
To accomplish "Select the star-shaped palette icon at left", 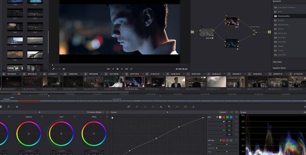I will 17,107.
